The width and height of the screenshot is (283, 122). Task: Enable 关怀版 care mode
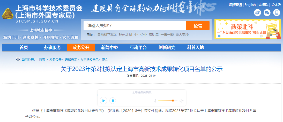coord(276,5)
